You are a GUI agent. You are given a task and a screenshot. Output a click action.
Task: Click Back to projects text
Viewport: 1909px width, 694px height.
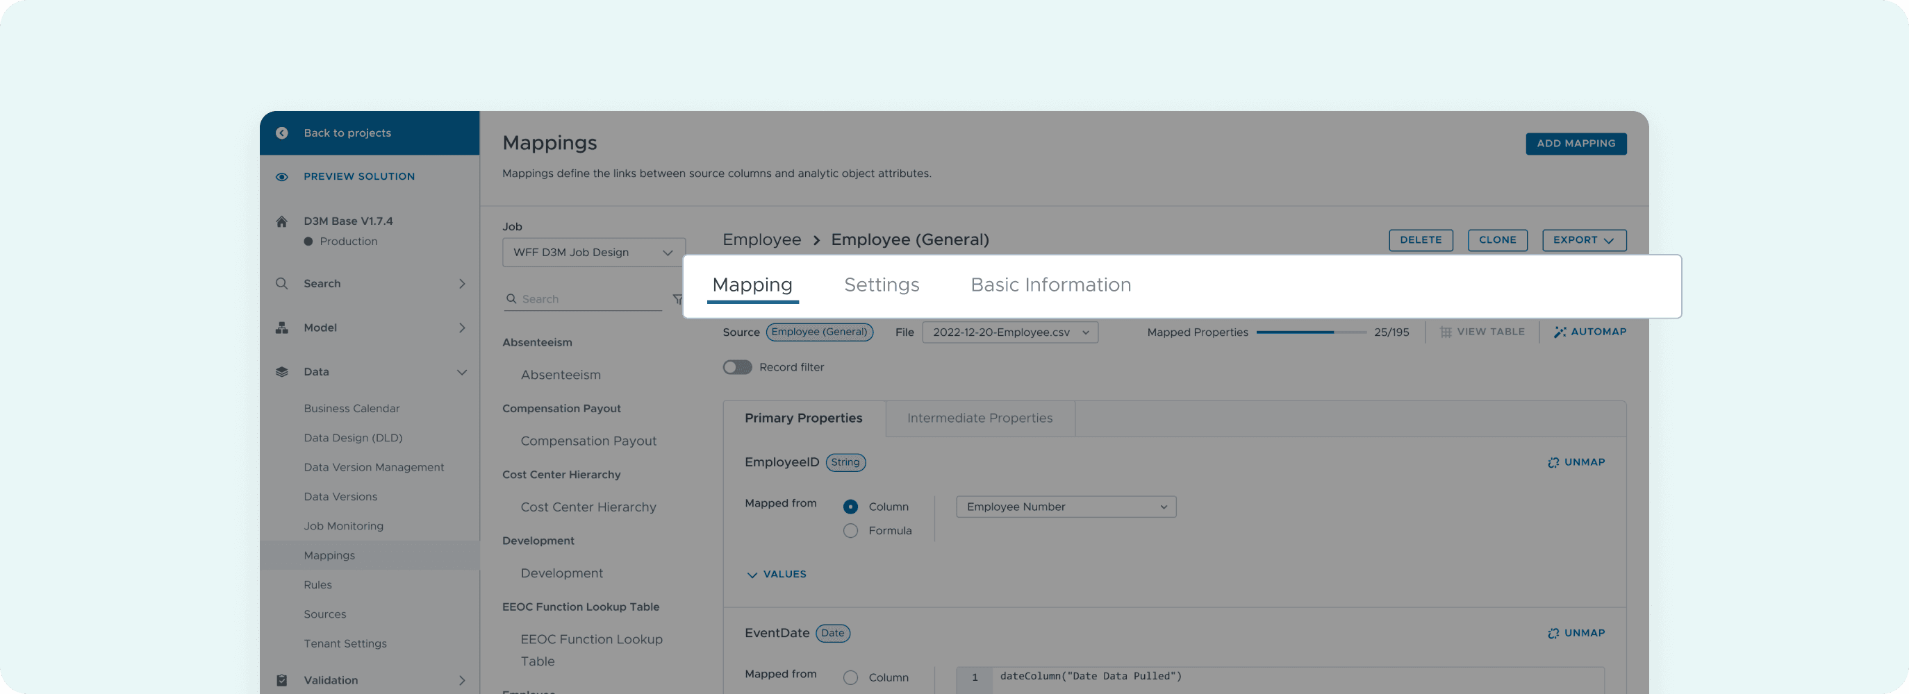347,133
